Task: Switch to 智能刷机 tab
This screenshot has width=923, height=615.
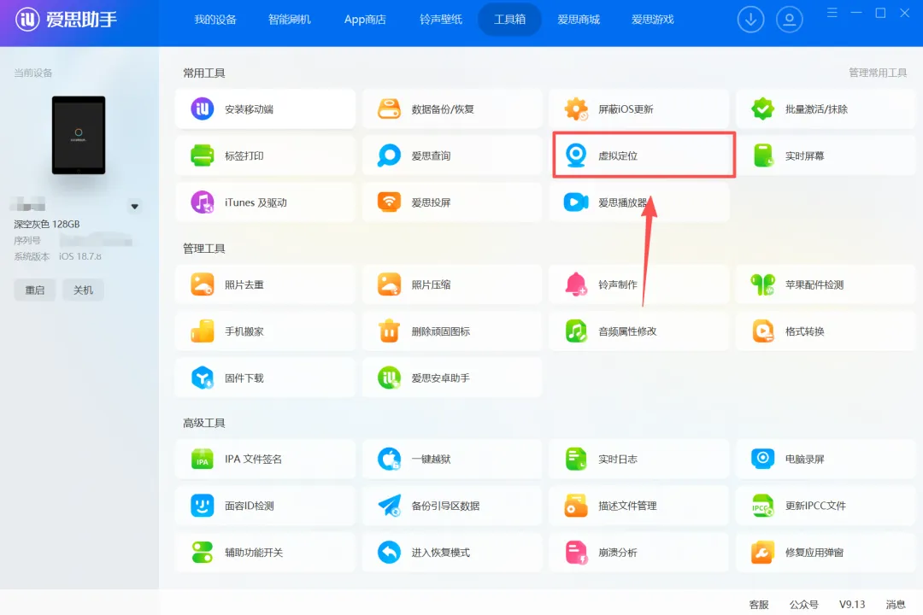Action: coord(290,20)
